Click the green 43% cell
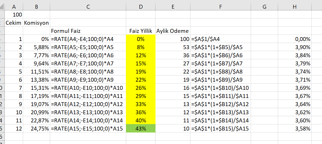This screenshot has height=144, width=322. (x=141, y=129)
